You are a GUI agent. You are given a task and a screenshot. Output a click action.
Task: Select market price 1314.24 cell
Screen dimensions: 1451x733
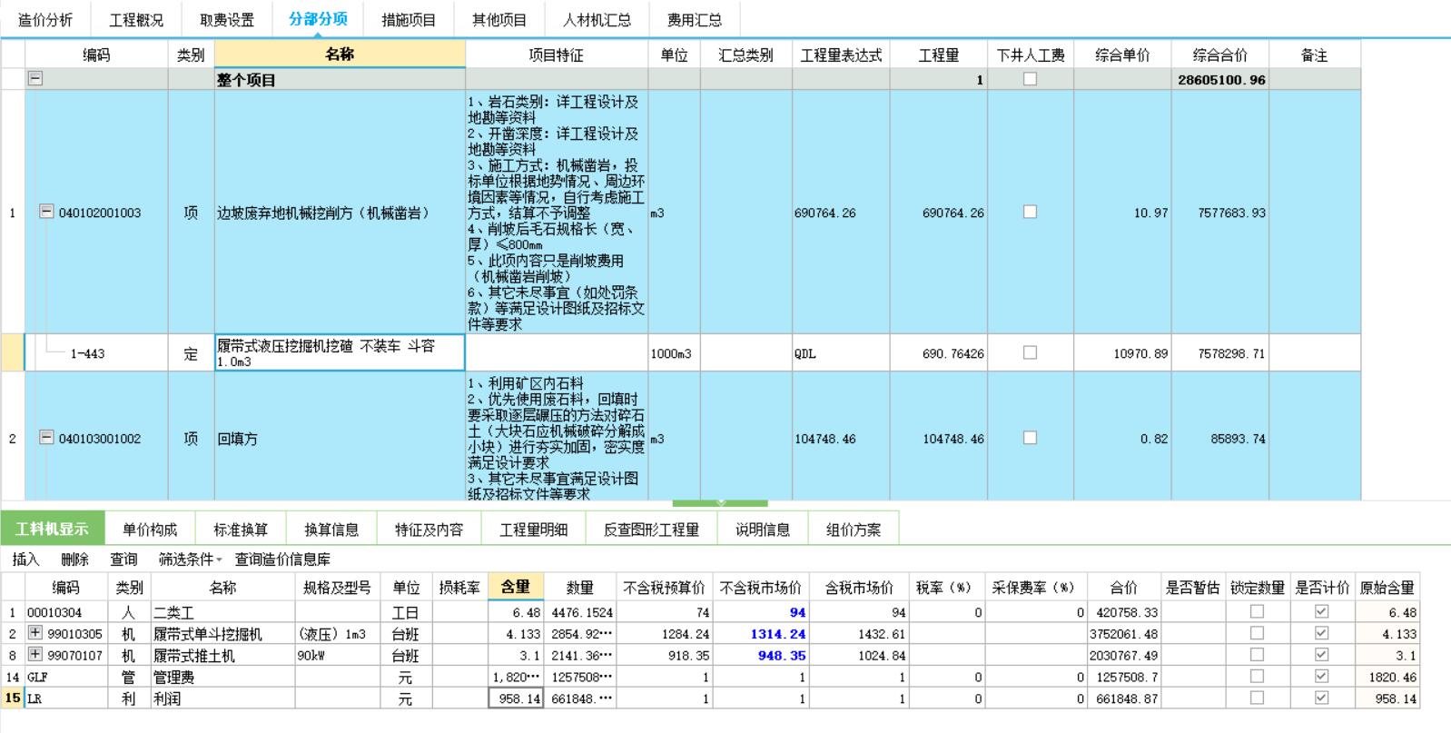(x=760, y=633)
